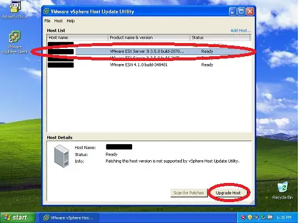This screenshot has height=223, width=299.
Task: Open the File menu
Action: [x=47, y=21]
